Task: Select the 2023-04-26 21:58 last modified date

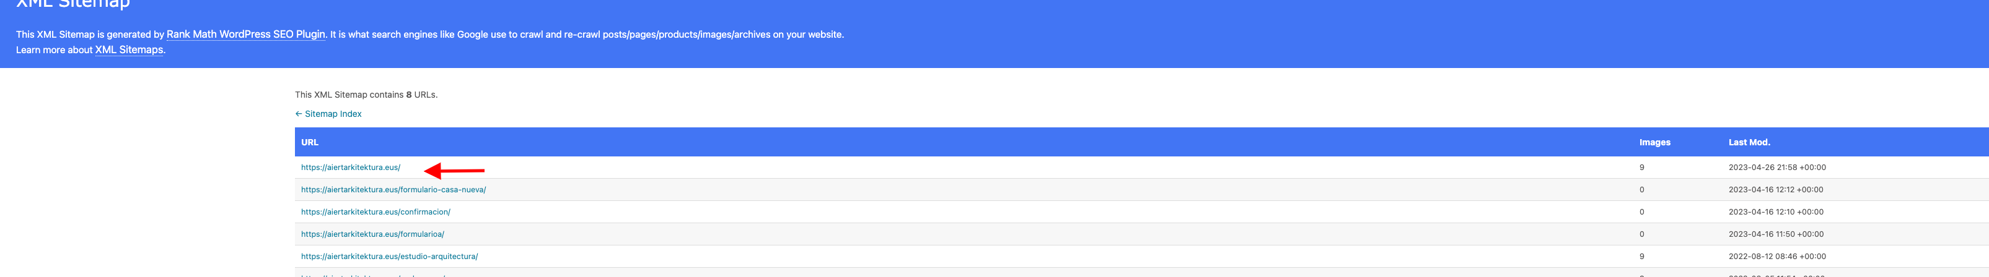Action: (x=1776, y=167)
